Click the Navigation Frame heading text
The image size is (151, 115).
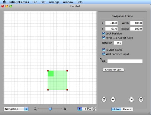[122, 16]
